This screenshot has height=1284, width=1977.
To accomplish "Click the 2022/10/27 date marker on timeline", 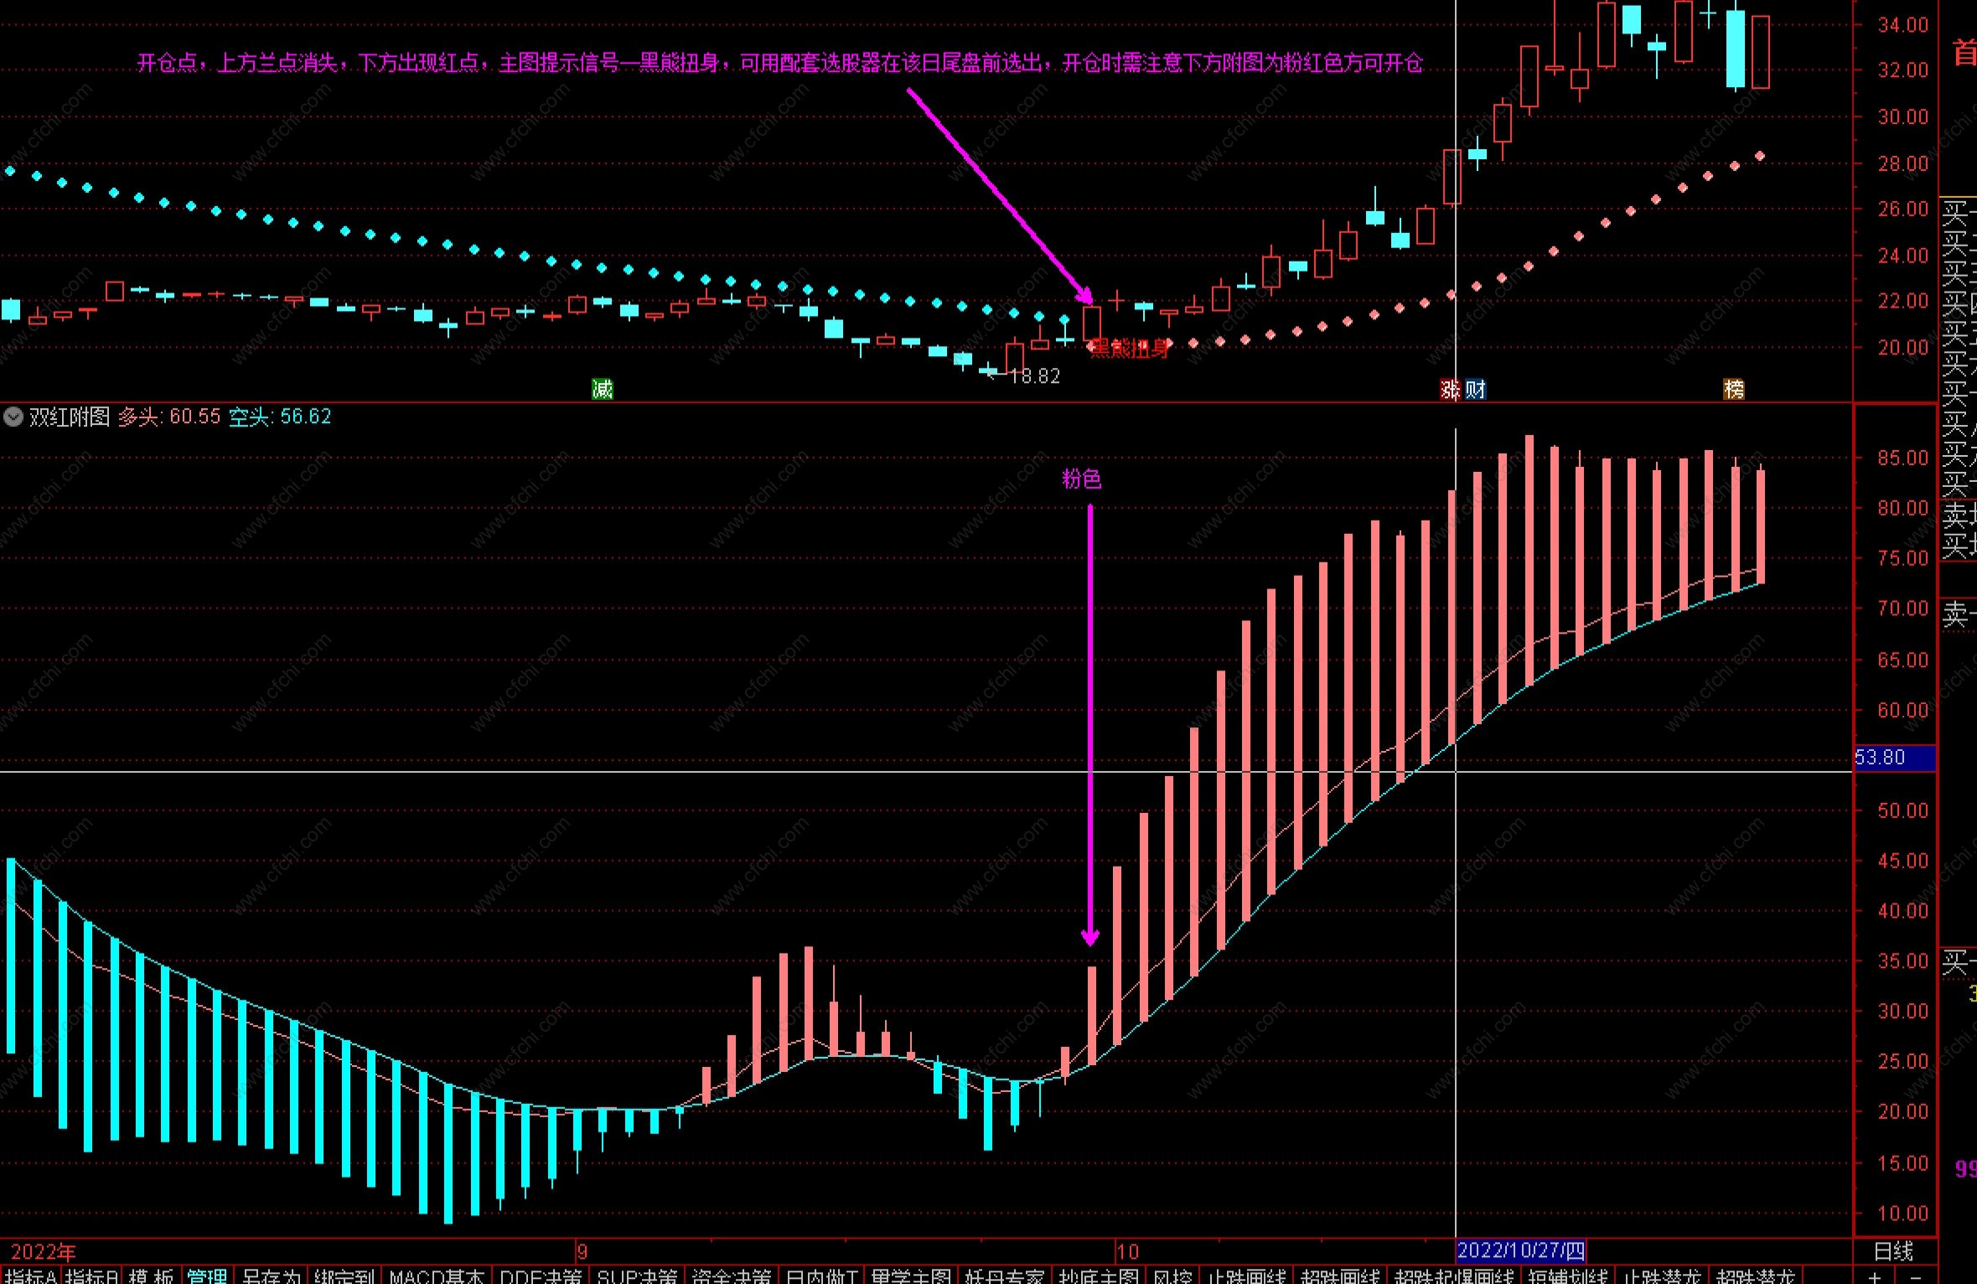I will 1520,1251.
